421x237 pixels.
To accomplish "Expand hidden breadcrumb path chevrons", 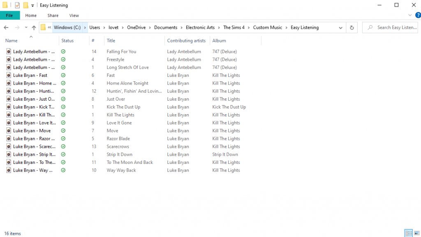I will click(49, 28).
